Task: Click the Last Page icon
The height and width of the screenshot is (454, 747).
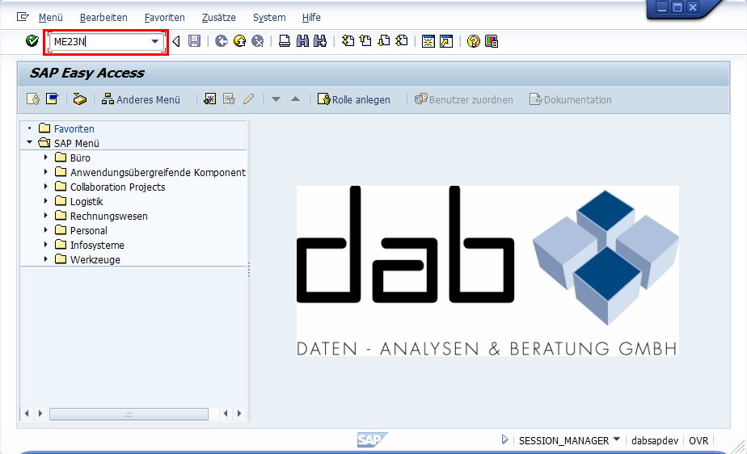Action: 402,41
